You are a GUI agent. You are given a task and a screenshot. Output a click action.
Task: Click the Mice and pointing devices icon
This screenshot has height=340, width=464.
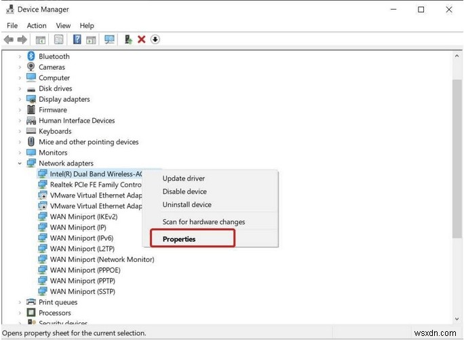[31, 142]
